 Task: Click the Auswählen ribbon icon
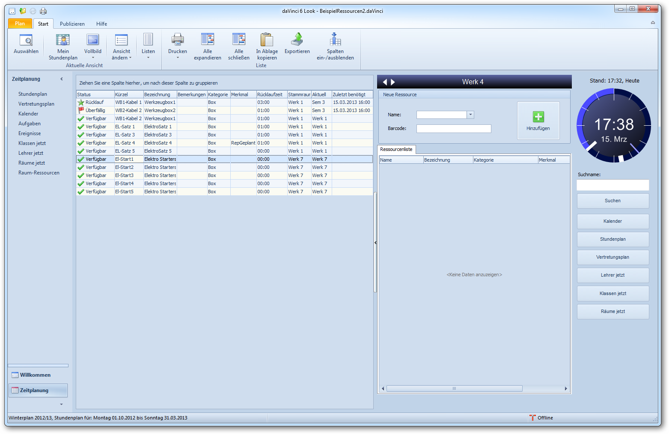pos(26,41)
